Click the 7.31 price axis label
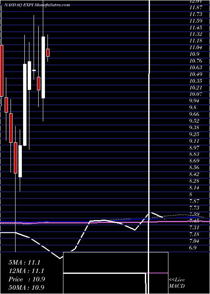 click(x=194, y=228)
